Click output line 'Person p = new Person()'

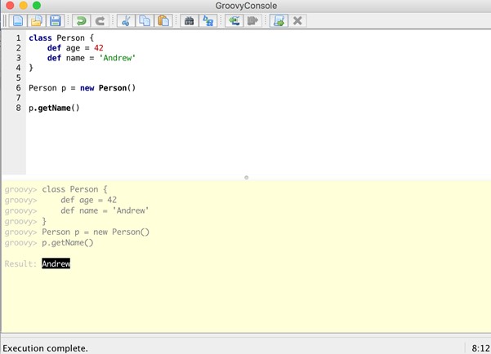click(x=96, y=232)
